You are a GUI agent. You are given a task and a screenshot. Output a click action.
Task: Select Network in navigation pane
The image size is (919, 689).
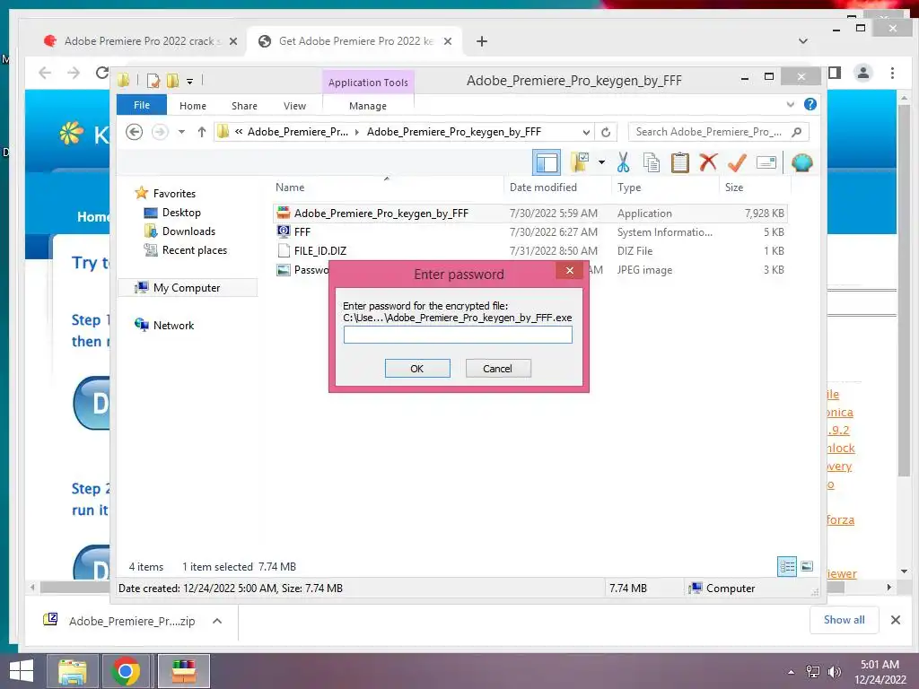[173, 325]
